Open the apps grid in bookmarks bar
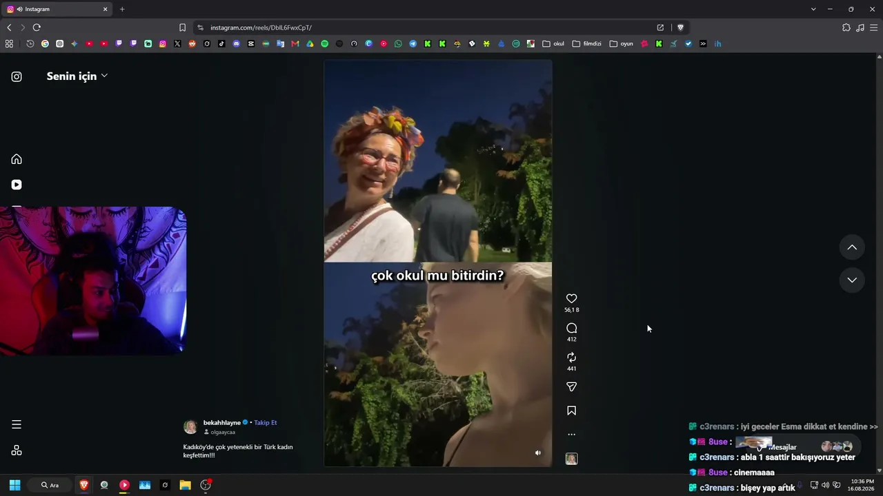 9,43
